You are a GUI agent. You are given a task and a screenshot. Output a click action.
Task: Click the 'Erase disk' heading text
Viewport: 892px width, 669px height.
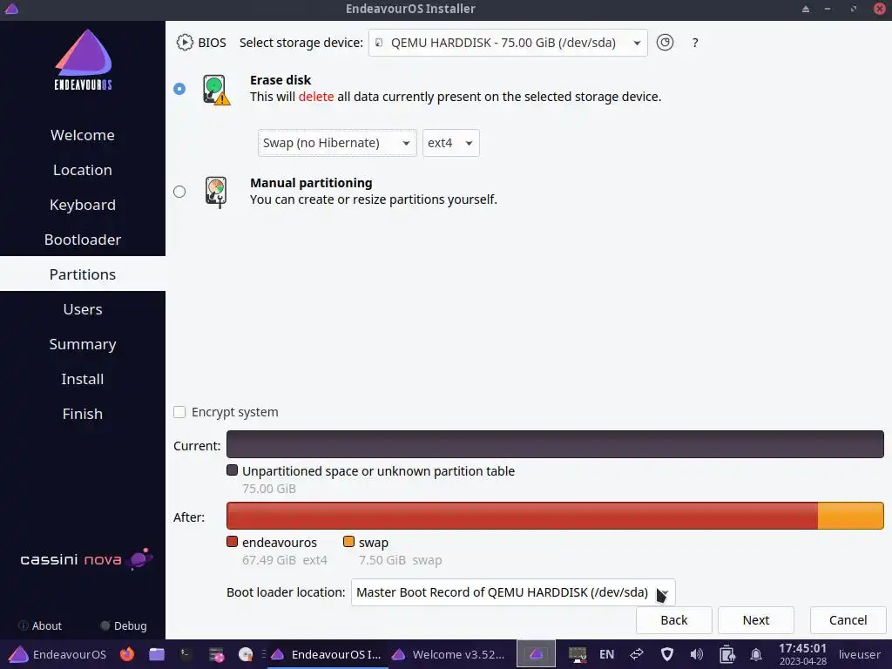tap(280, 80)
